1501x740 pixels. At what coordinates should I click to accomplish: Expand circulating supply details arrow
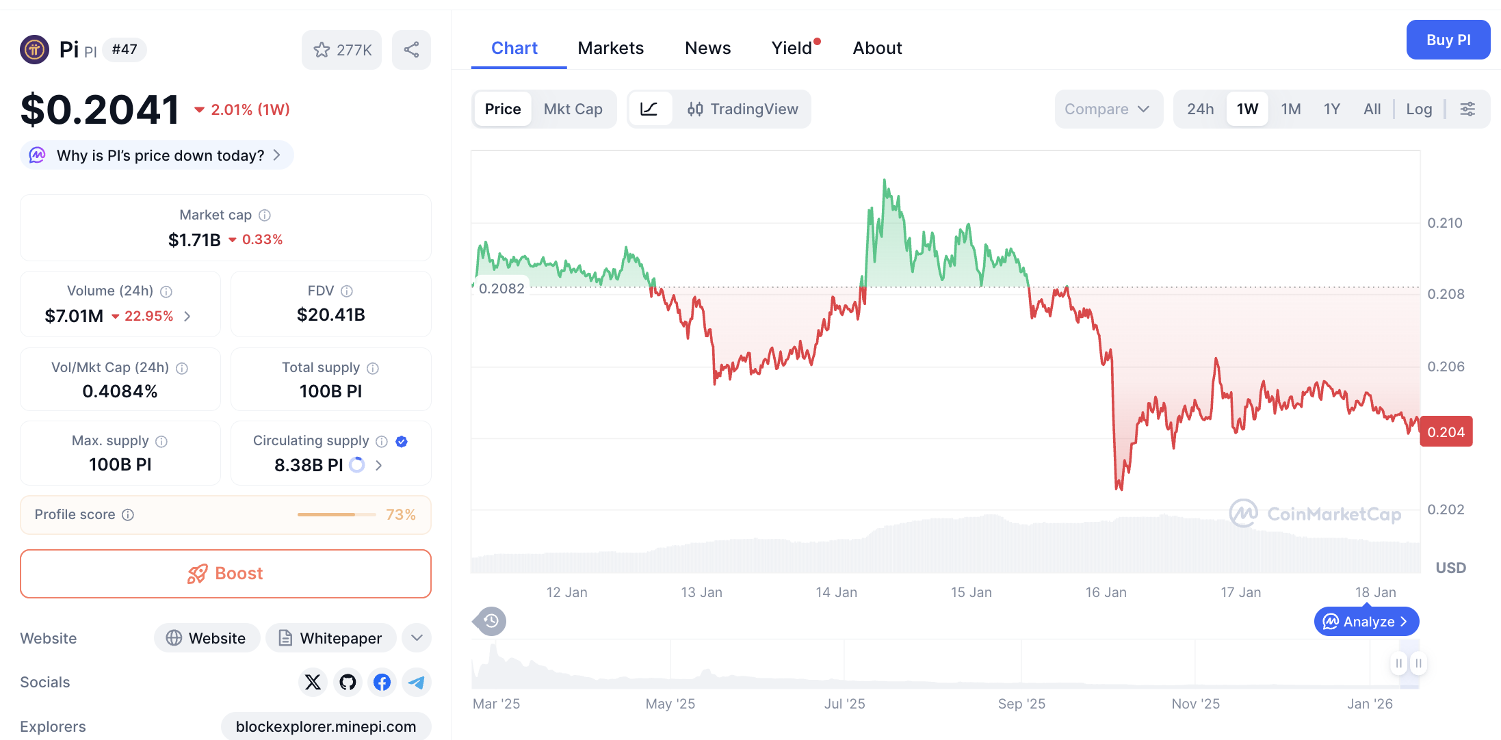[x=378, y=465]
